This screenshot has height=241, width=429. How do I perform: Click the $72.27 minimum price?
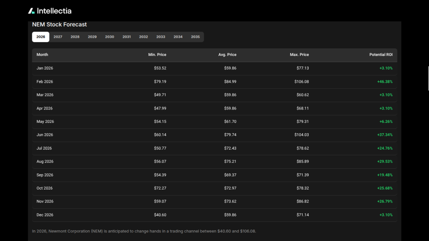[160, 188]
